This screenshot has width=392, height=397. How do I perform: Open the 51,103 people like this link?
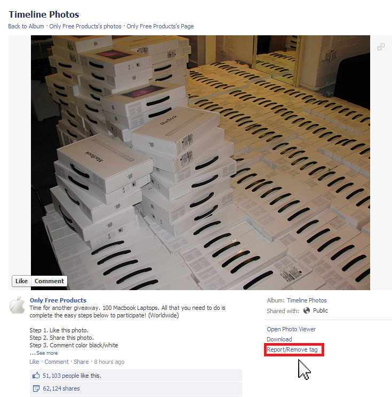coord(72,376)
